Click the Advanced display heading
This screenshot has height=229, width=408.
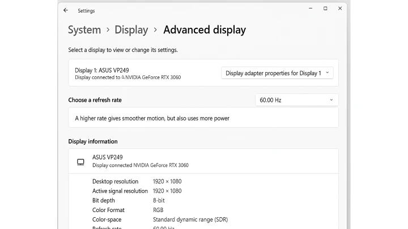pos(205,30)
